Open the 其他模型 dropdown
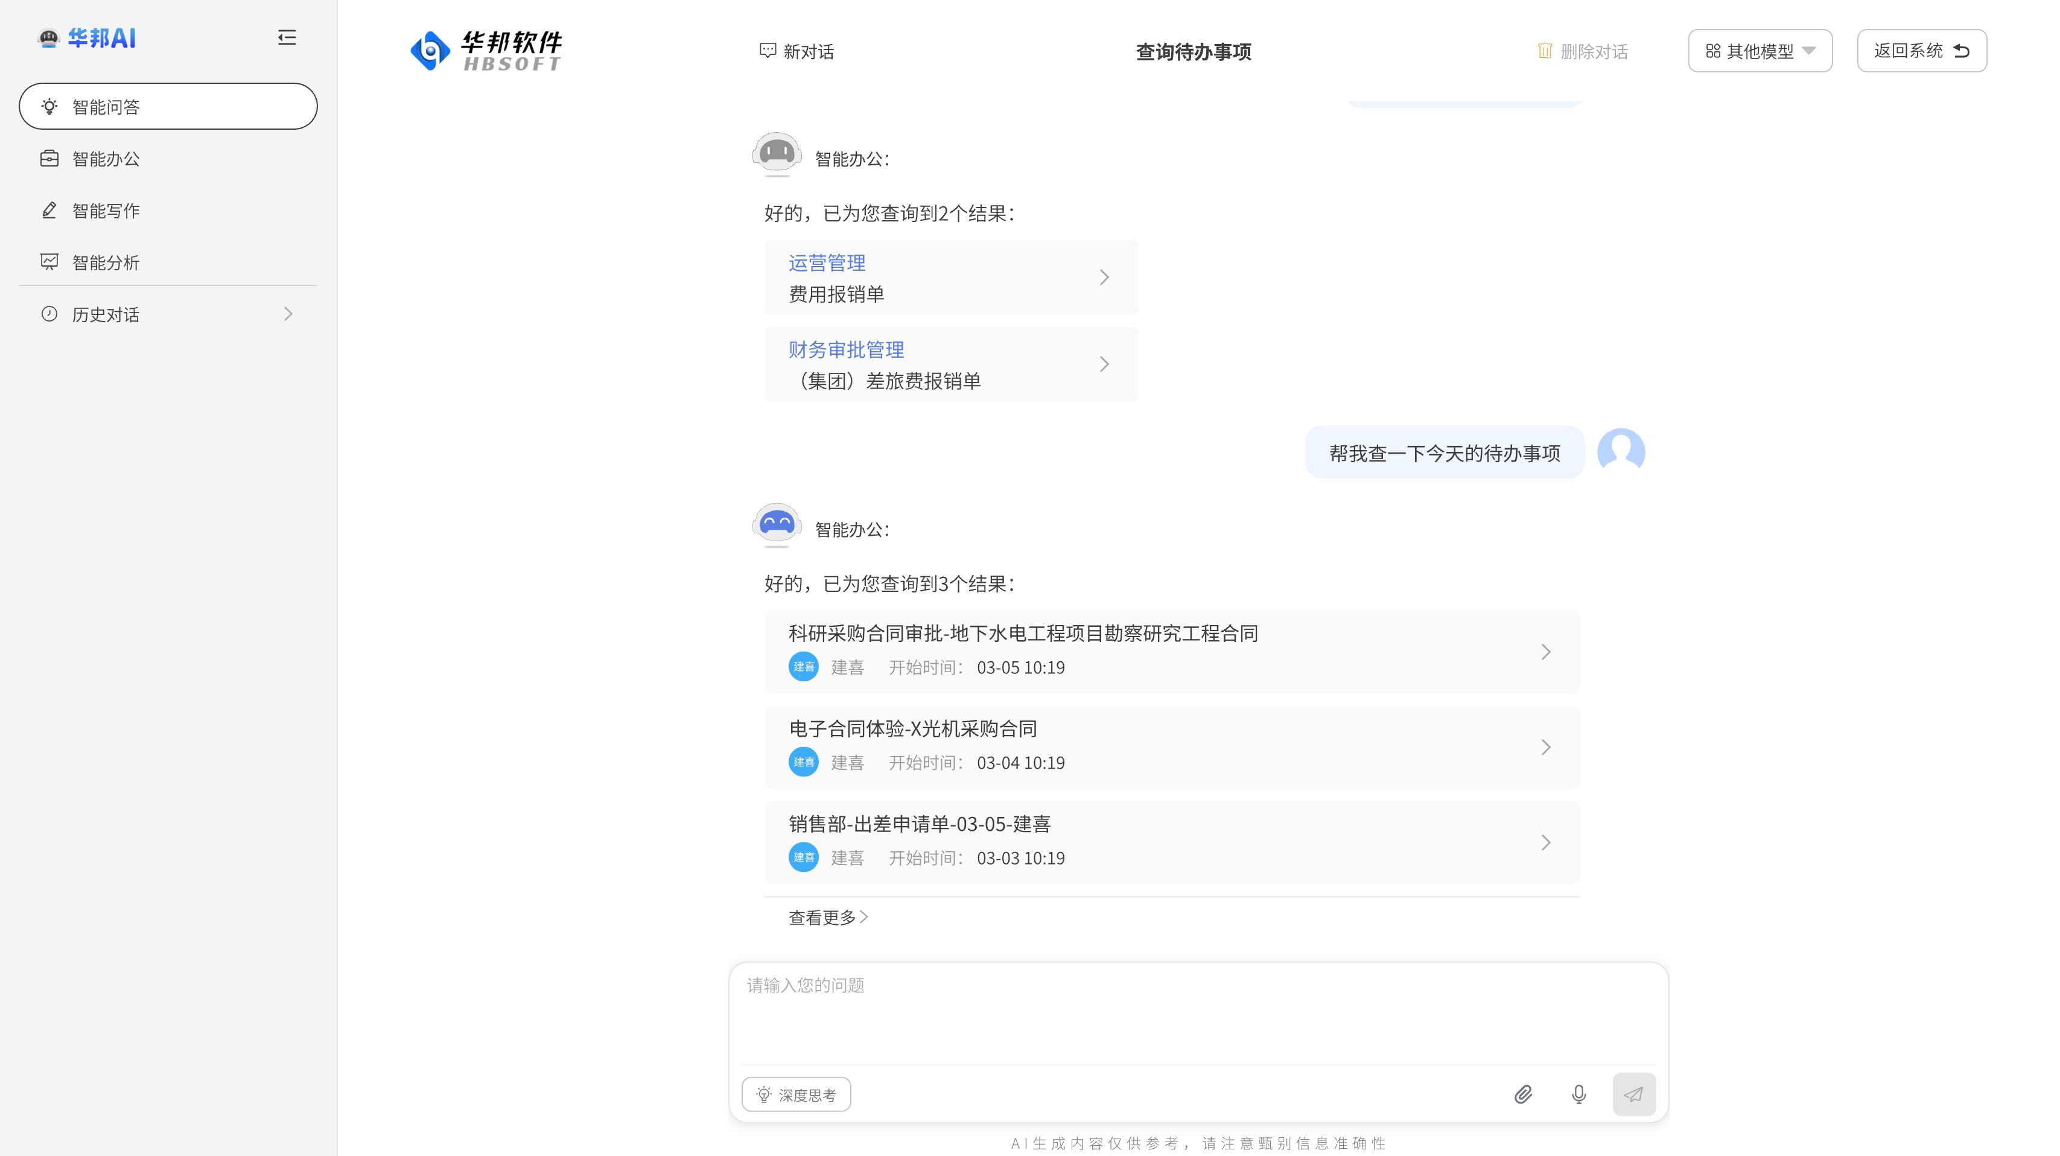The height and width of the screenshot is (1156, 2060). [x=1760, y=51]
